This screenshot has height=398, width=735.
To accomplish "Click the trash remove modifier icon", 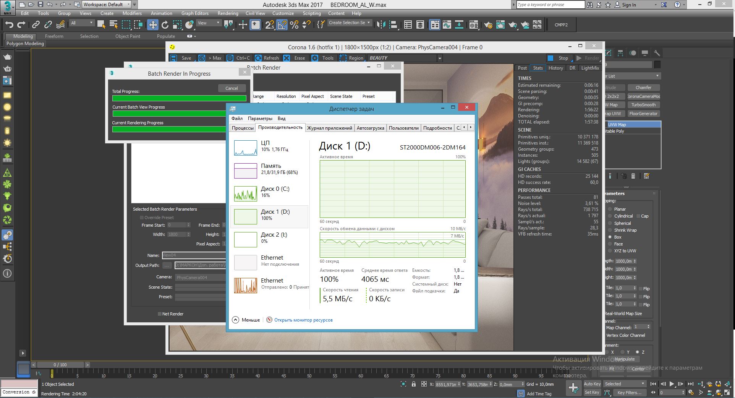I will (633, 176).
